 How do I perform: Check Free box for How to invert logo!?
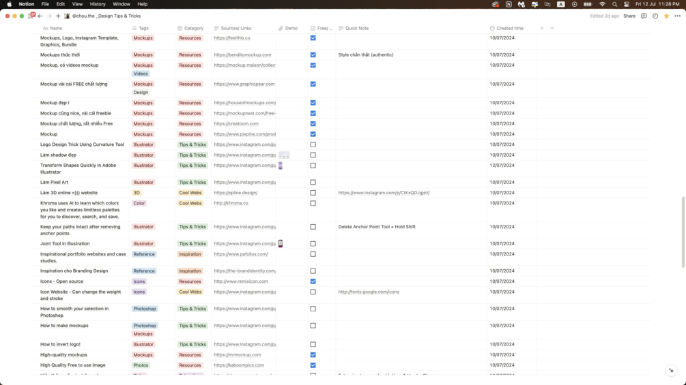[x=313, y=344]
